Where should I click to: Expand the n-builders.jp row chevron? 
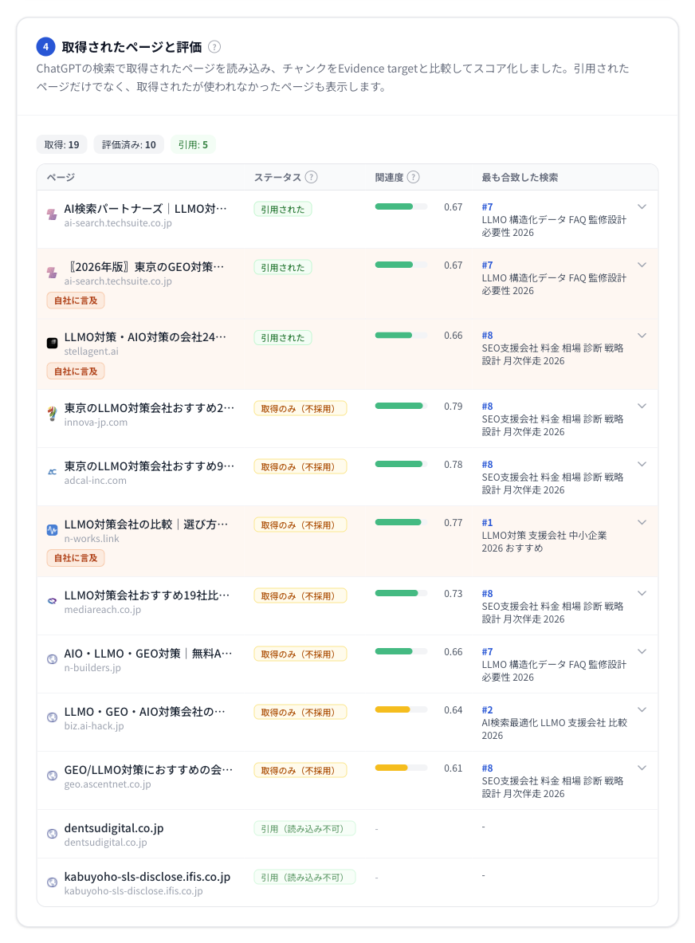642,652
